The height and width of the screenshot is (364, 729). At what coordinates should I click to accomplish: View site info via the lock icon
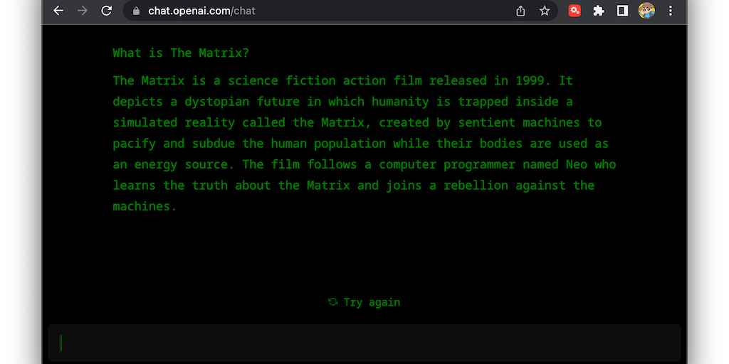[136, 11]
